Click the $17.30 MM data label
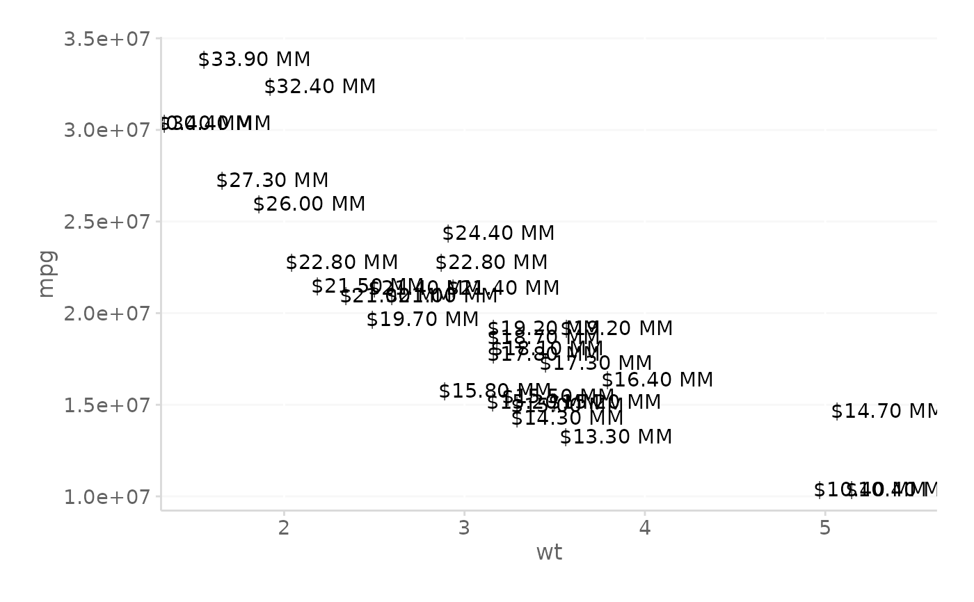974x602 pixels. click(x=596, y=364)
